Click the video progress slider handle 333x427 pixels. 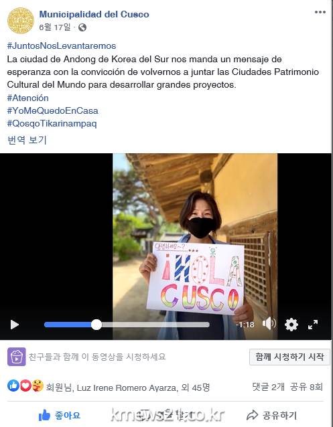click(96, 325)
